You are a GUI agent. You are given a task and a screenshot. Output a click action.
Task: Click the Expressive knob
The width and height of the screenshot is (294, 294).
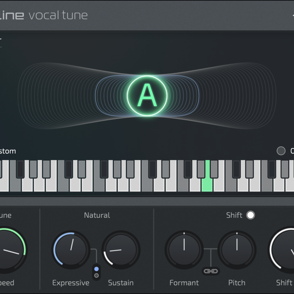point(71,250)
